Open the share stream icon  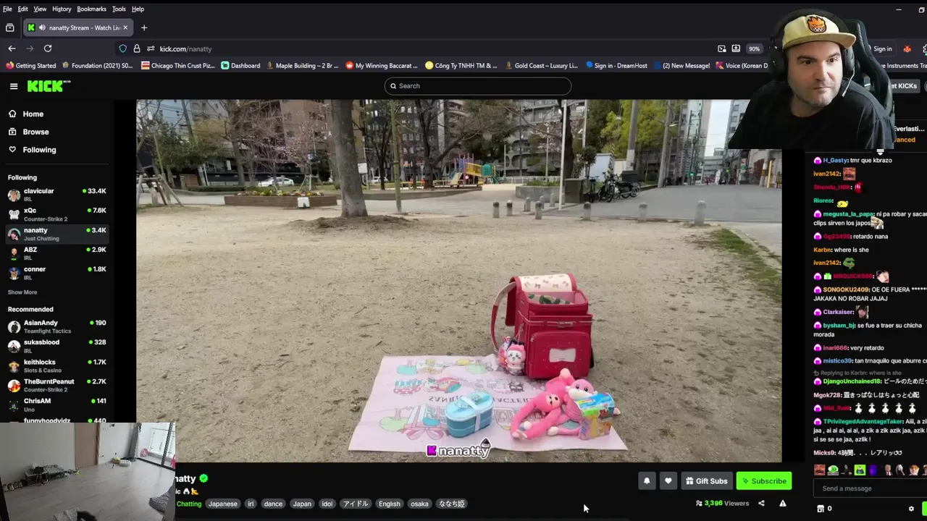761,504
